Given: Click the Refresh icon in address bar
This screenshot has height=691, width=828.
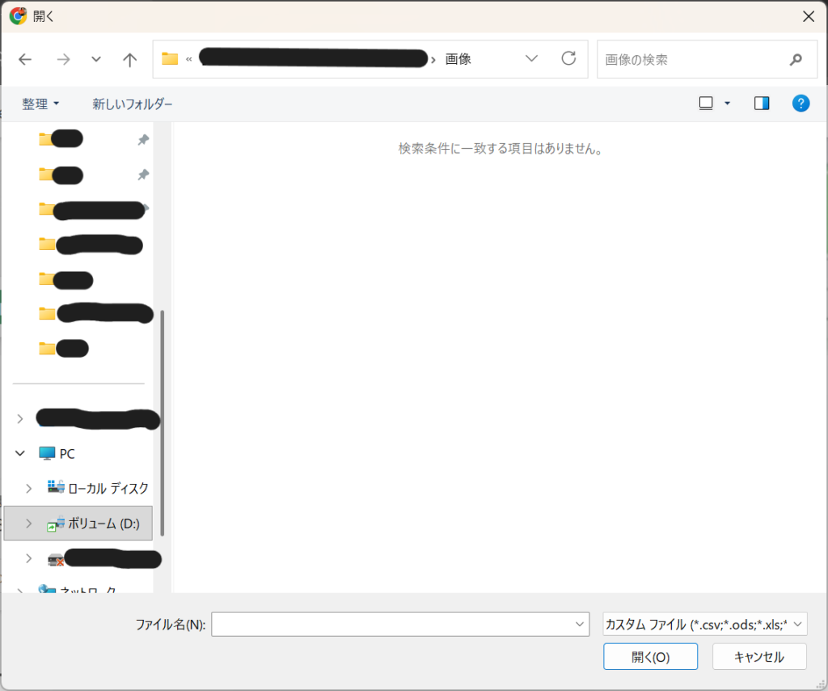Looking at the screenshot, I should [x=568, y=58].
